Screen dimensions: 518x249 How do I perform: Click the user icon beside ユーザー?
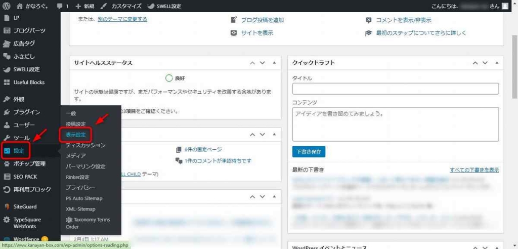pyautogui.click(x=7, y=125)
